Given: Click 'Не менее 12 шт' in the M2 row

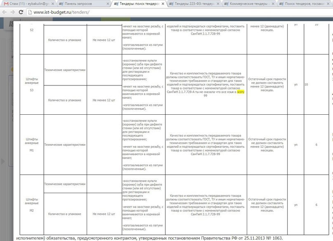Looking at the screenshot, I should click(x=104, y=214).
